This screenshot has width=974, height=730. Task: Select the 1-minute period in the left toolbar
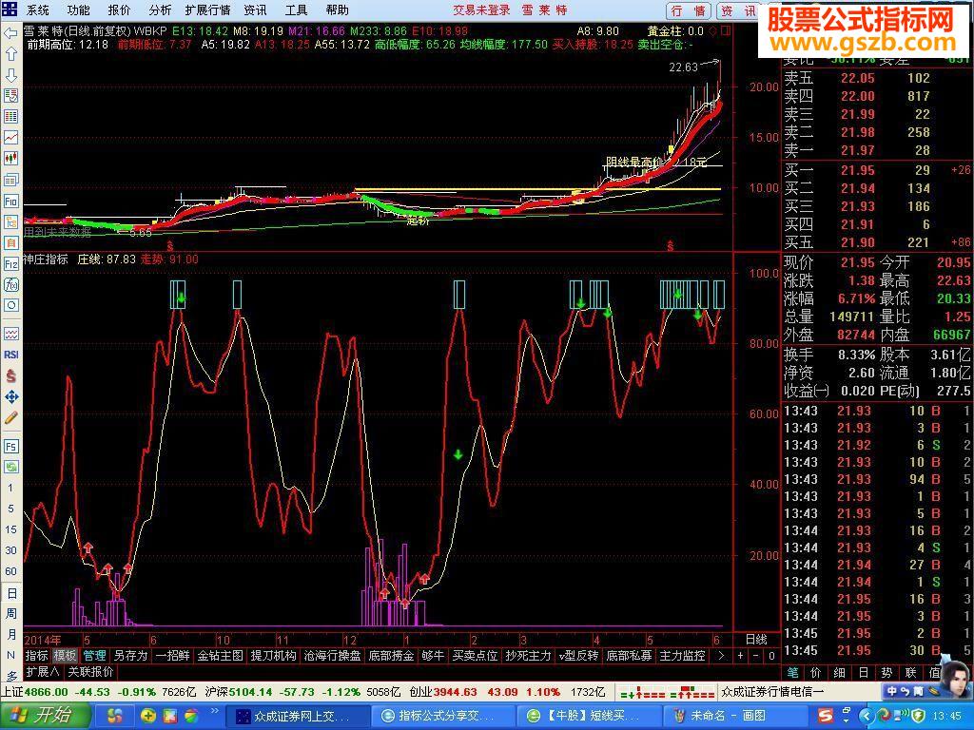pos(10,488)
